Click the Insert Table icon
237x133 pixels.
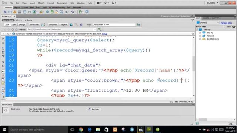tap(25, 12)
